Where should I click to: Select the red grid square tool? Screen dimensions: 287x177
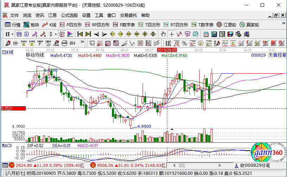(x=140, y=43)
